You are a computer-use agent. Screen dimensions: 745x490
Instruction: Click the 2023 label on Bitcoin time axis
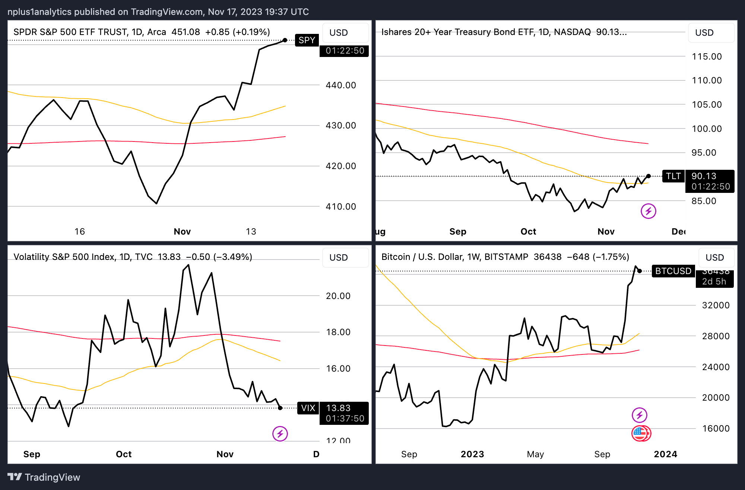472,454
